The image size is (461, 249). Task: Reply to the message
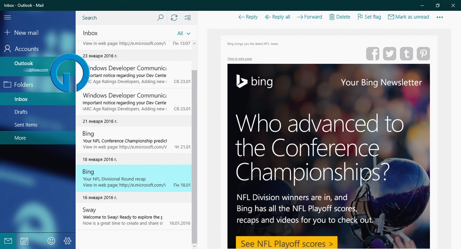(248, 17)
